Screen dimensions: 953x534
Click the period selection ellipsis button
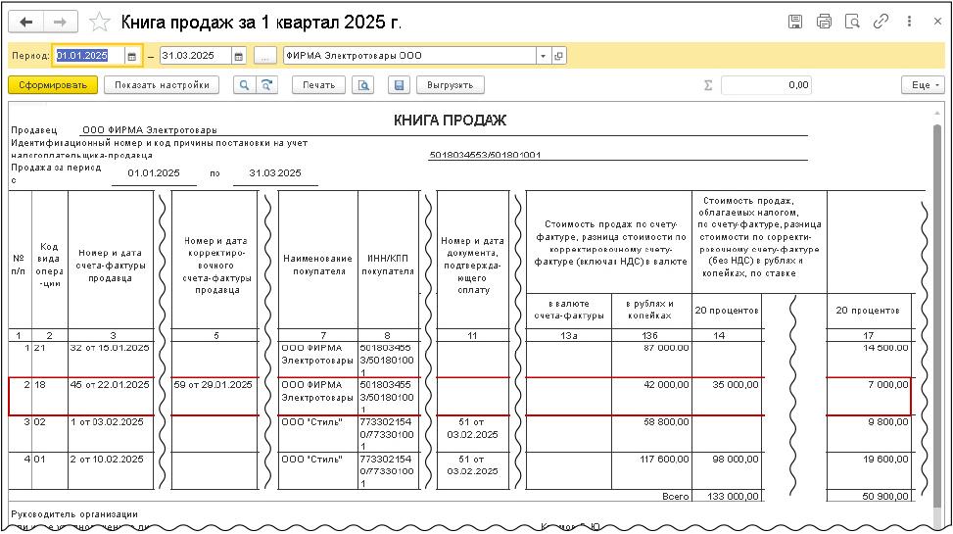[x=265, y=56]
